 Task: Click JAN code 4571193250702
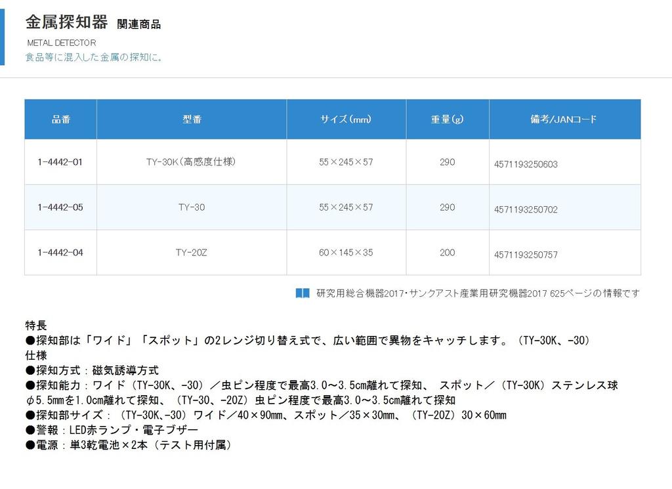526,210
